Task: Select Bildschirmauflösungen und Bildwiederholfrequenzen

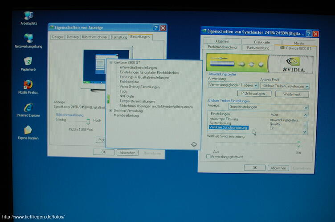Action: coord(156,106)
